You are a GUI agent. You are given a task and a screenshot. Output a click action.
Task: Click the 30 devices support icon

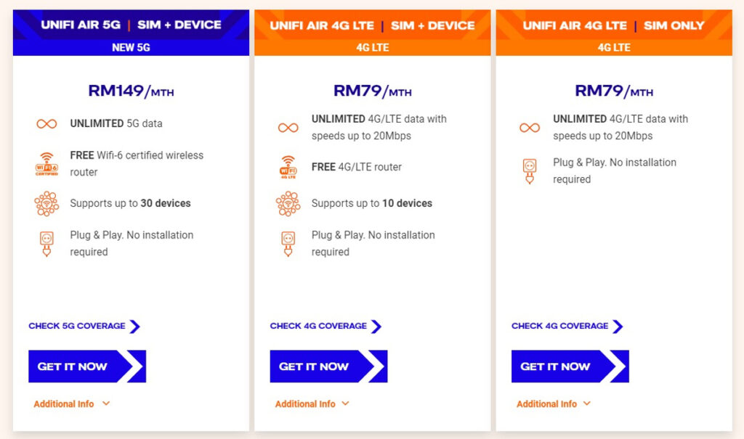[x=46, y=203]
